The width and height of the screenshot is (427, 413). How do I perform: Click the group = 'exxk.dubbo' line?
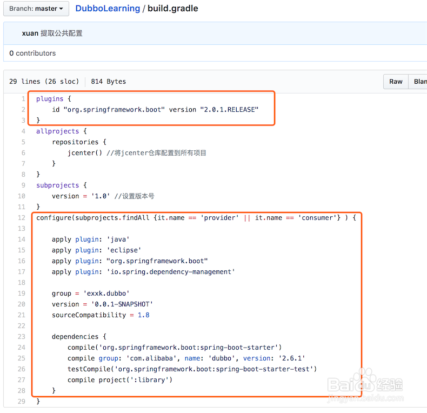pyautogui.click(x=91, y=294)
